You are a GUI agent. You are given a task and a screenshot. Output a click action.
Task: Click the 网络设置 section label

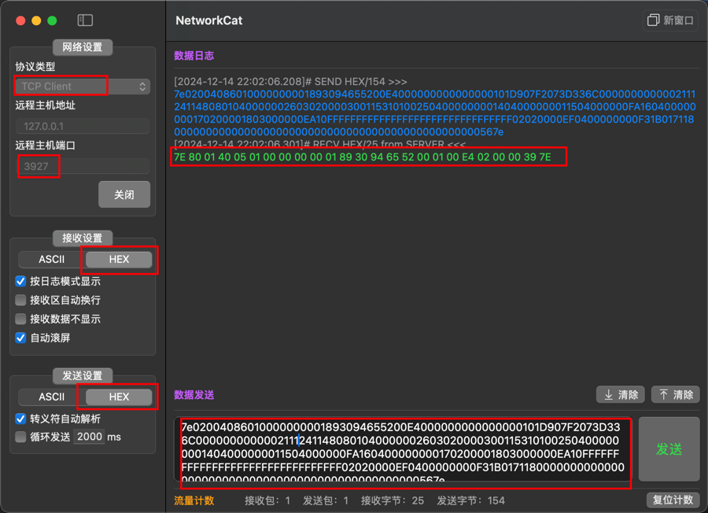[82, 47]
